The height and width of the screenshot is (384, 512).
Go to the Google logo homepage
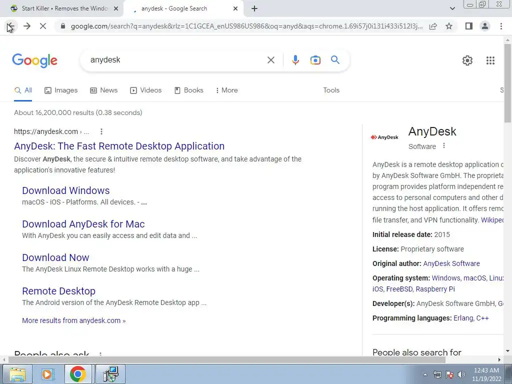(x=34, y=60)
